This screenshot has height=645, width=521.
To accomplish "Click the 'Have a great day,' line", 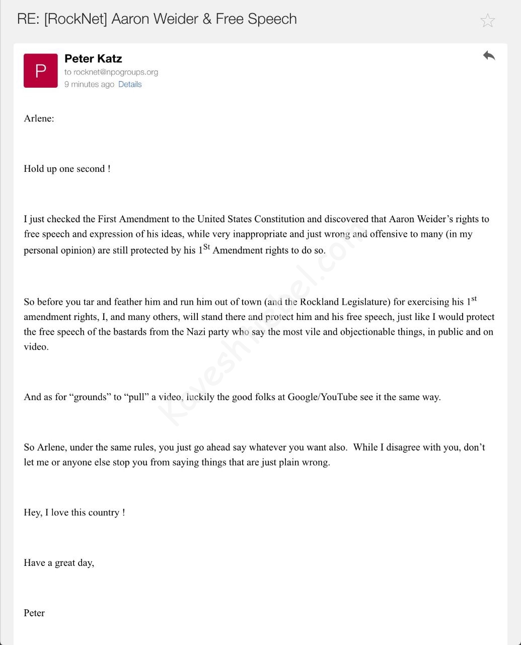I will click(59, 563).
